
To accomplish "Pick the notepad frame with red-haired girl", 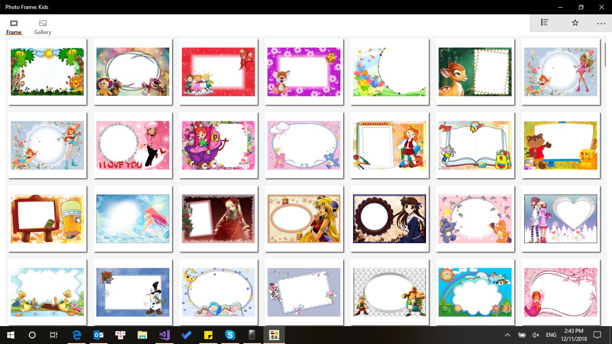I will pos(390,145).
